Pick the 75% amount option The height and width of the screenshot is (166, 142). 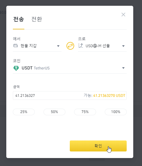pos(85,112)
